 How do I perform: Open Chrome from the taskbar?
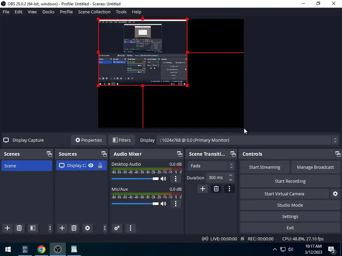[41, 249]
